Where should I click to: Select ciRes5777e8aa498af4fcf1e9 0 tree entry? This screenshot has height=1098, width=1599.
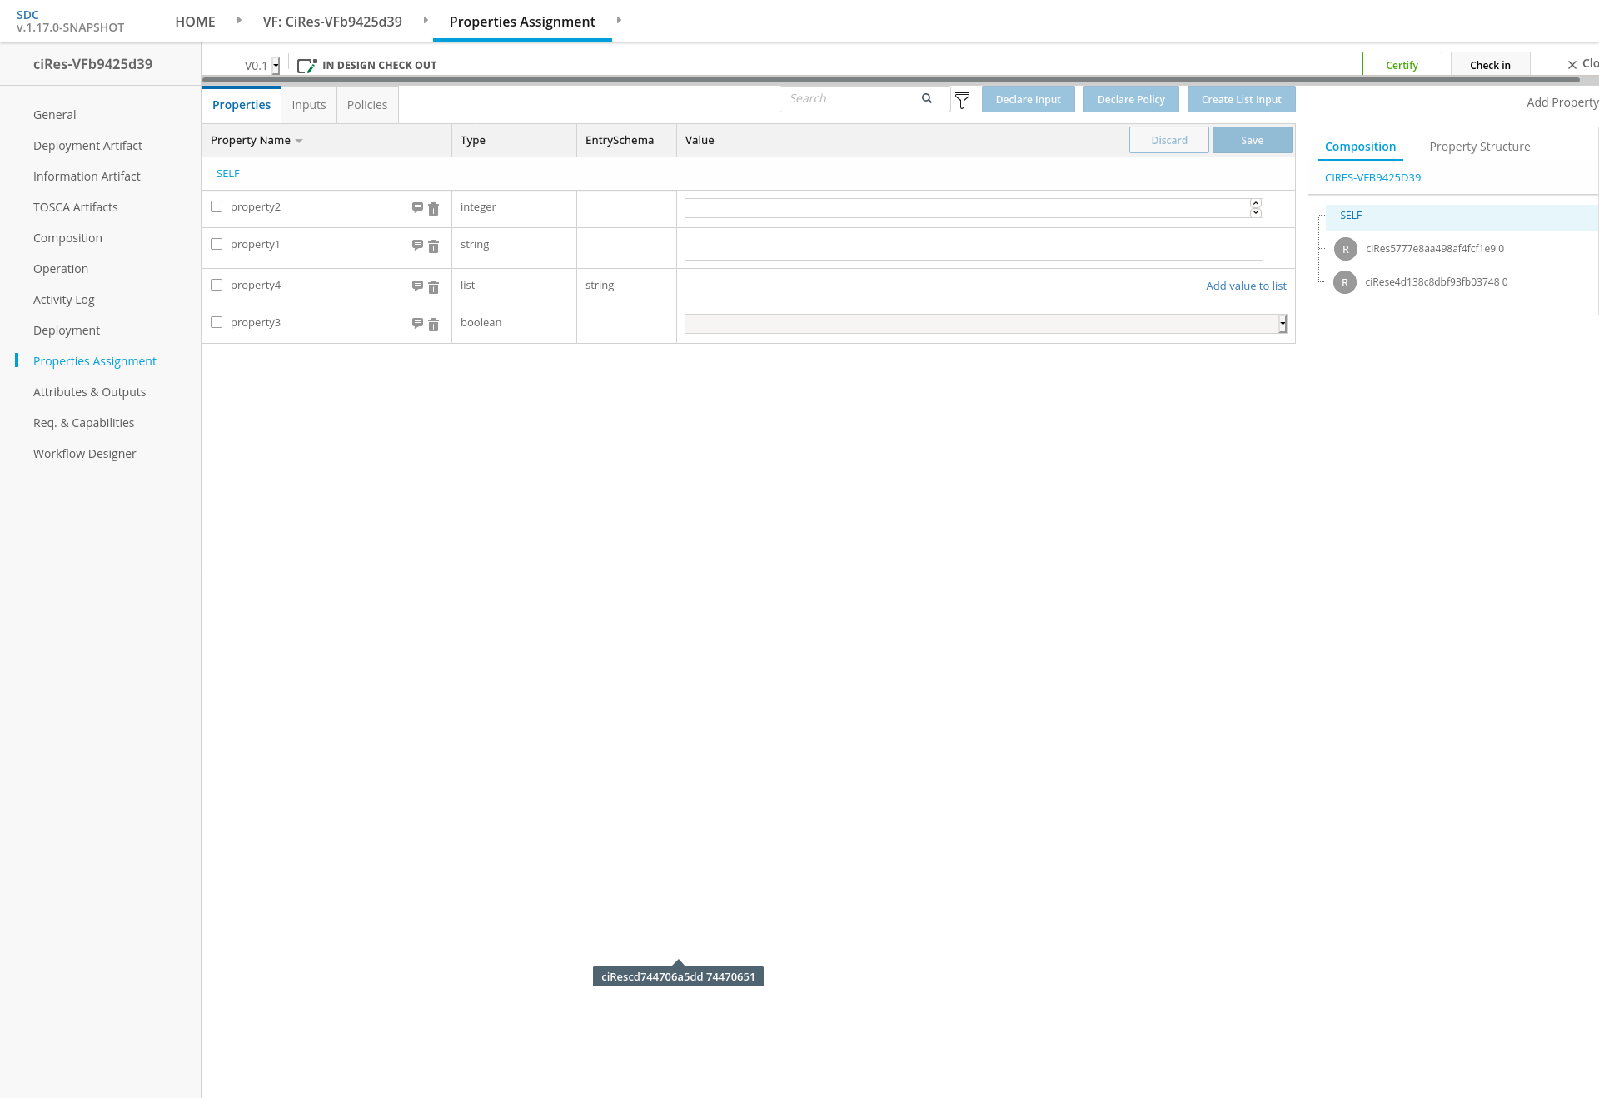click(x=1435, y=249)
